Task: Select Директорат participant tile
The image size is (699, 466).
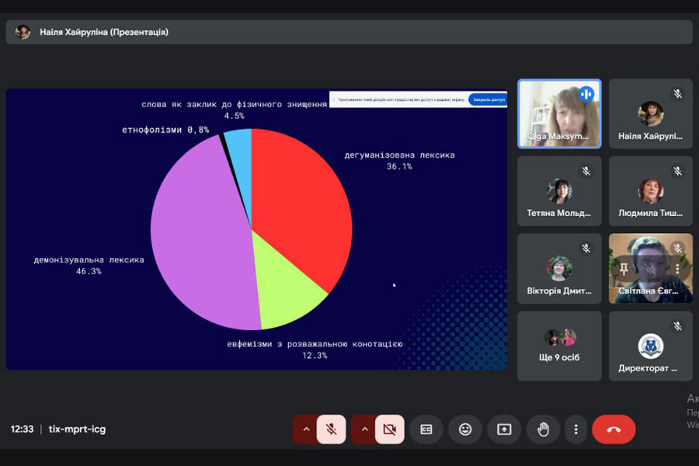Action: click(x=650, y=346)
